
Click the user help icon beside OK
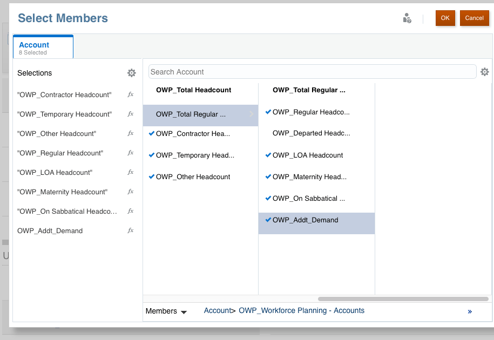pos(407,18)
